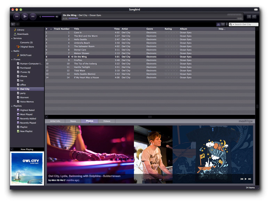
Task: Collapse the Playlists section
Action: pos(12,106)
